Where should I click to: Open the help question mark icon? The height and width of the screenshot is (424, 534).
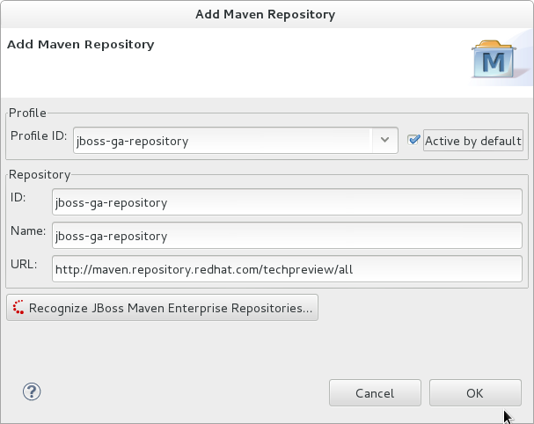[32, 391]
